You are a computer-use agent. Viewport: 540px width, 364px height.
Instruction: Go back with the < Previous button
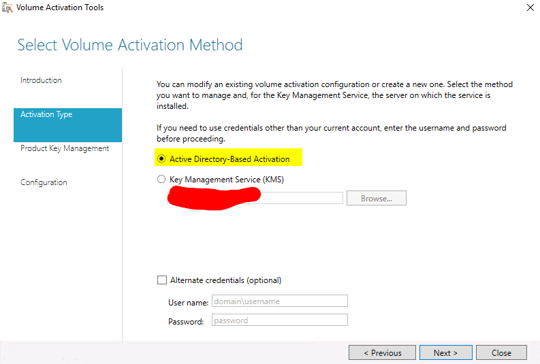(x=382, y=353)
